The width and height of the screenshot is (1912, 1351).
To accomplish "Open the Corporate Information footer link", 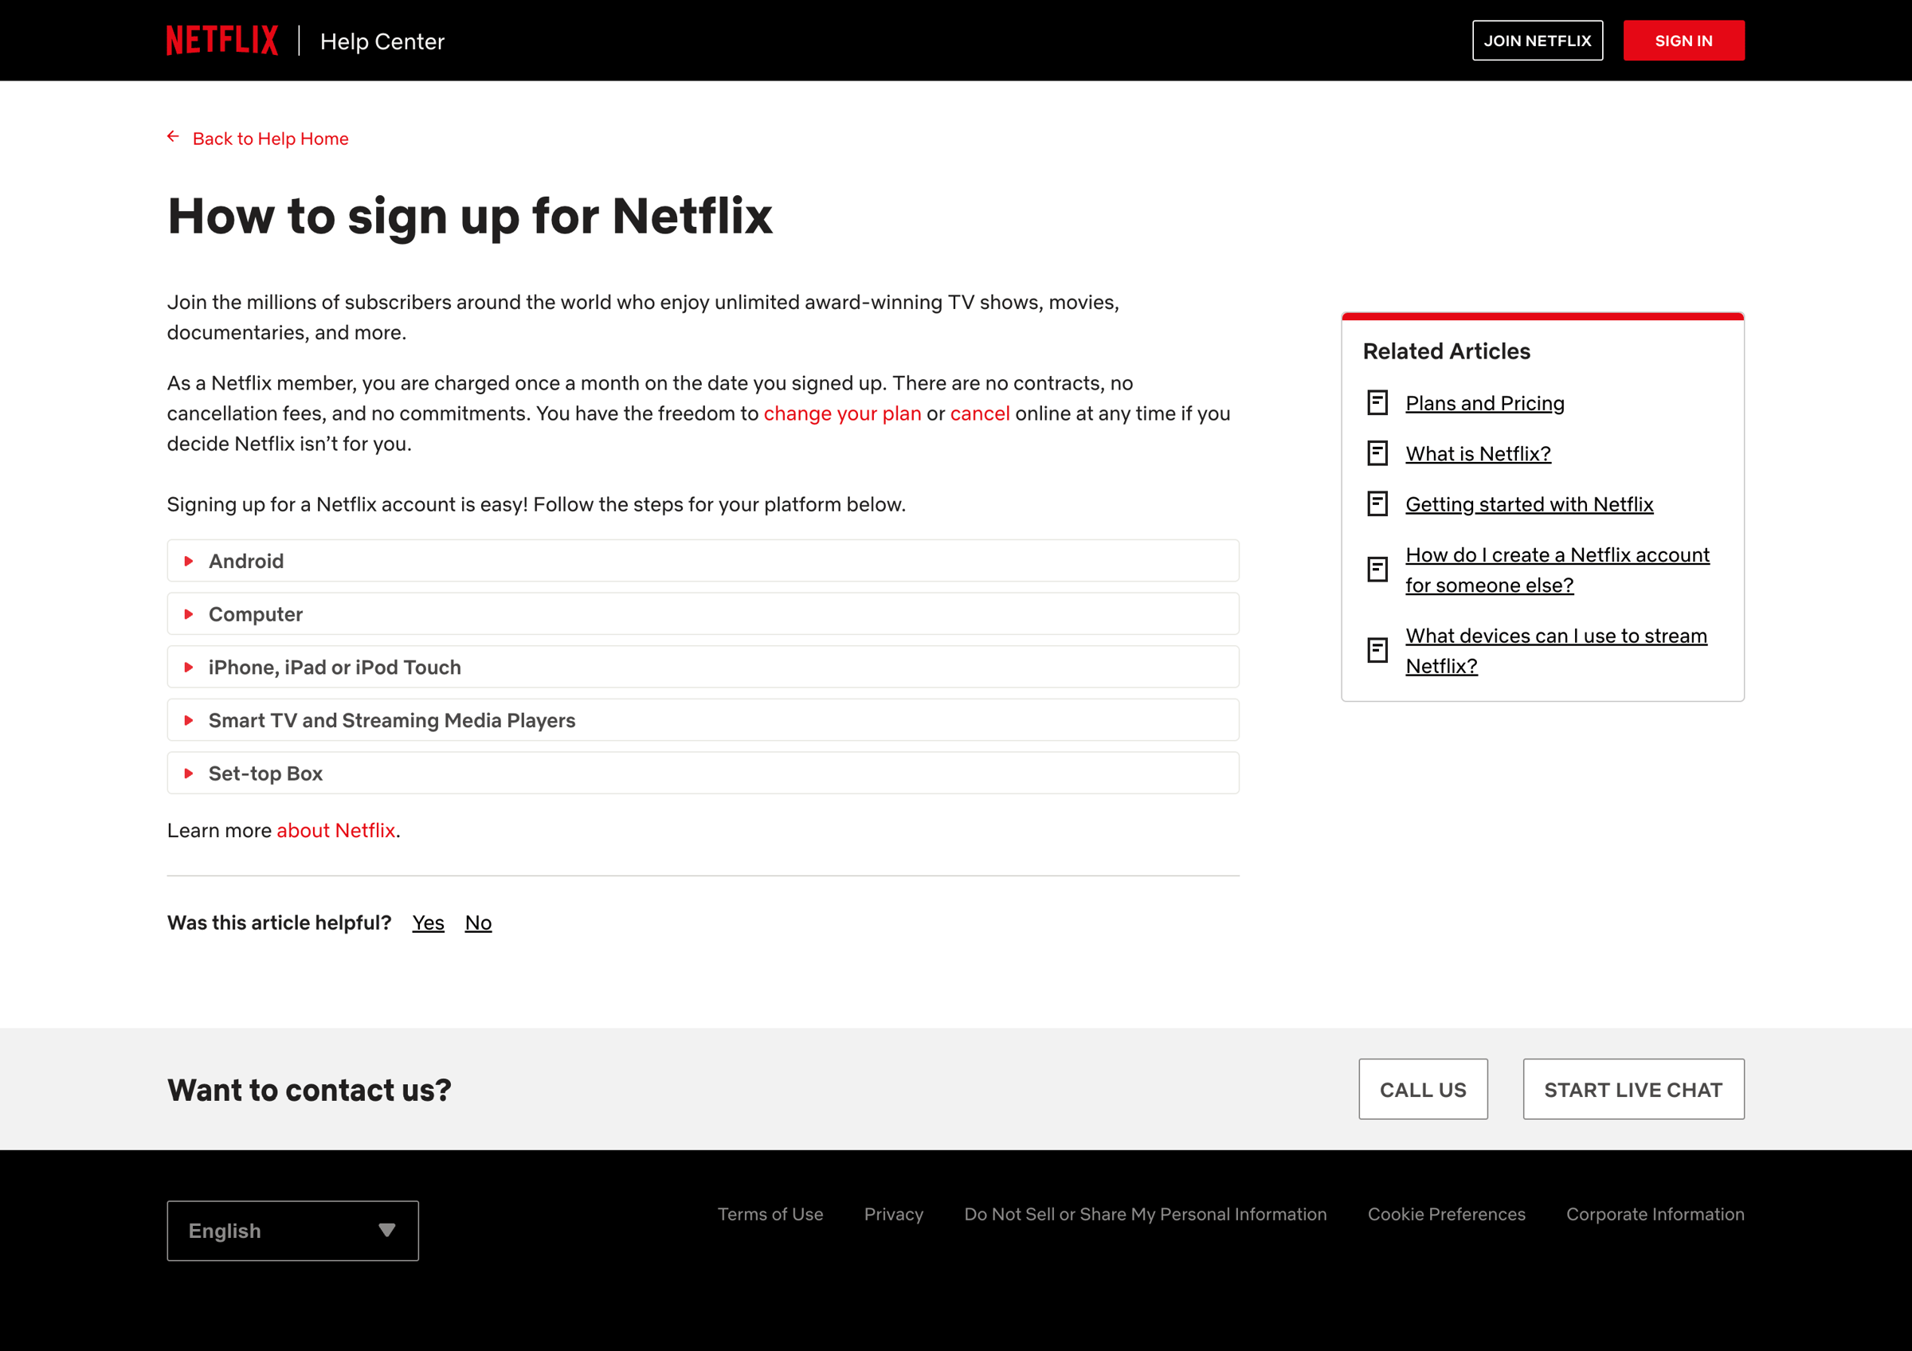I will [x=1655, y=1215].
